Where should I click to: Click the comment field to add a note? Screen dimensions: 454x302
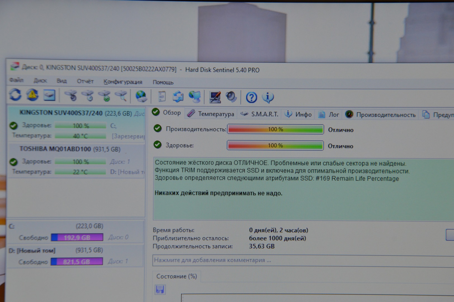[280, 260]
